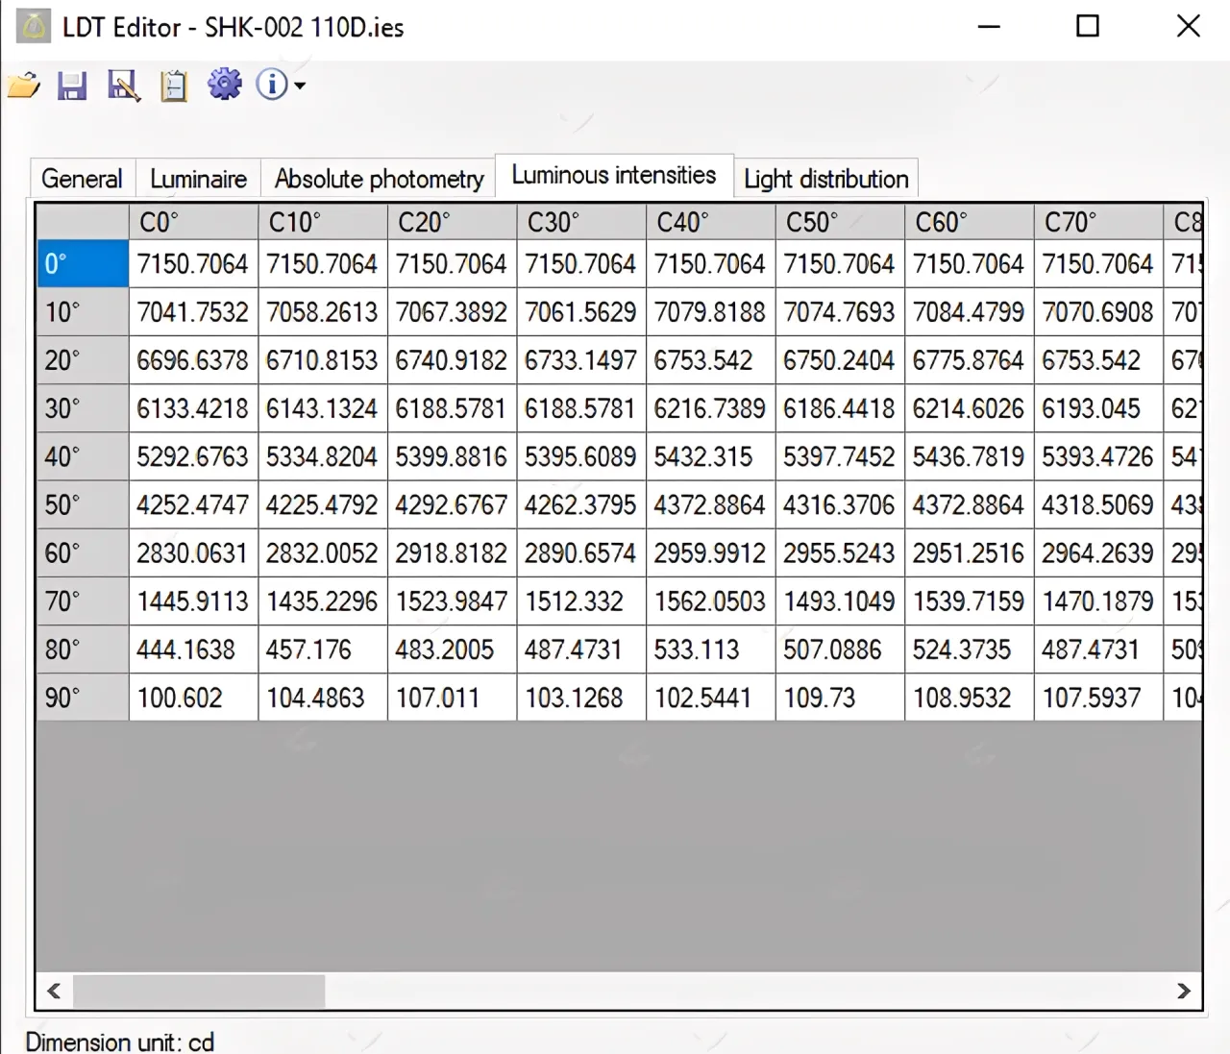Click the cell with value 7150.7064 under C0°
Image resolution: width=1230 pixels, height=1054 pixels.
point(192,263)
